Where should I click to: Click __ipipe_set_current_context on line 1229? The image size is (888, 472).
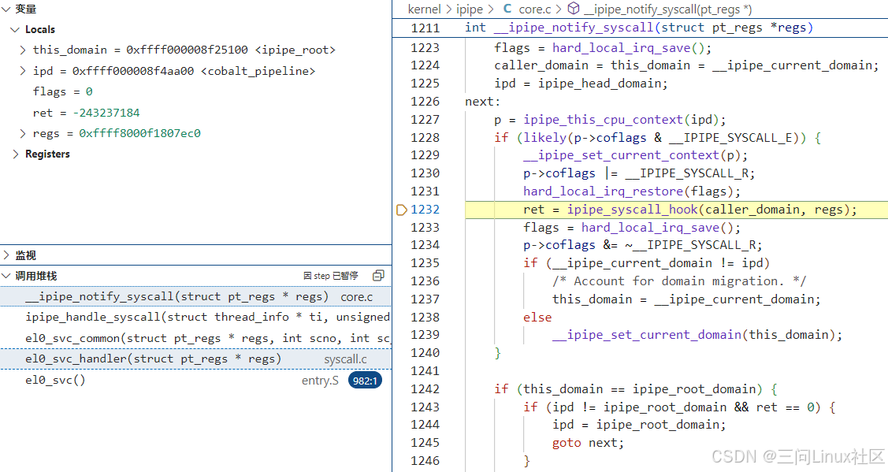(x=621, y=155)
